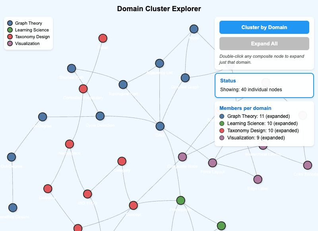Click the legend text "Visualization"
Image resolution: width=318 pixels, height=231 pixels.
tap(27, 43)
